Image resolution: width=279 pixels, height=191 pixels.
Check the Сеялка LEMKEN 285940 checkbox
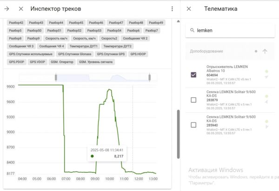[193, 125]
